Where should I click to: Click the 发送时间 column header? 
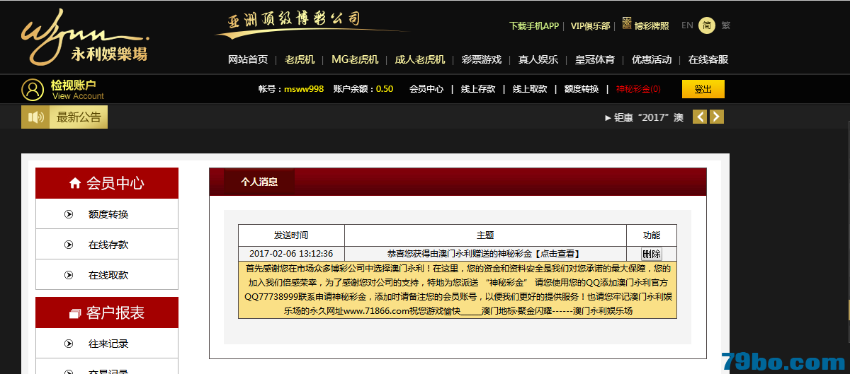coord(291,235)
